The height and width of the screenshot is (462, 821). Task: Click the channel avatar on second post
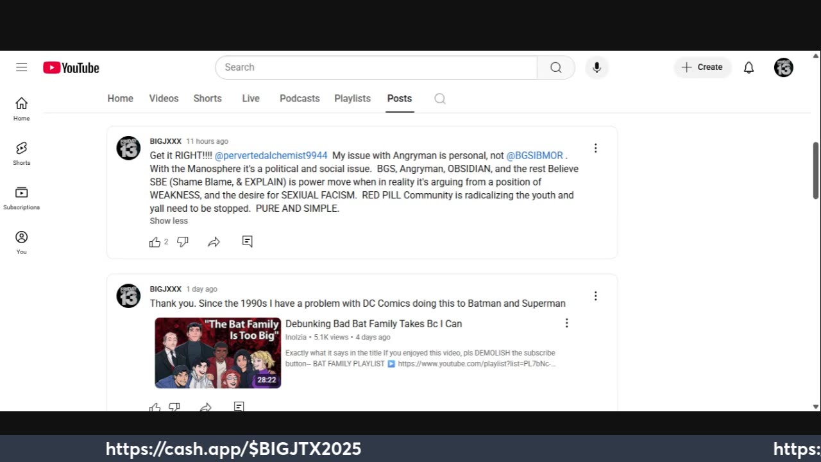[x=128, y=296]
